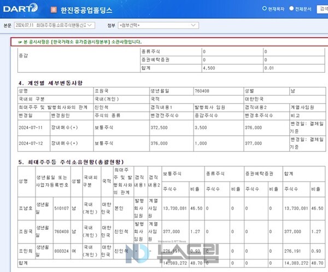Click 760408 next to 생년월일 in section 4

202,91
